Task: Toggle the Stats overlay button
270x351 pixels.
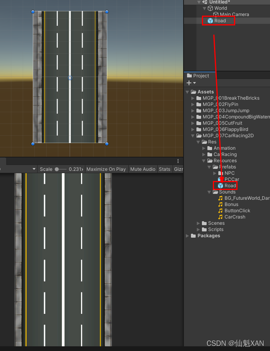Action: point(164,169)
